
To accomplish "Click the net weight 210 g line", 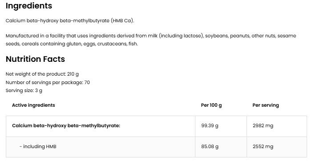I will [42, 74].
